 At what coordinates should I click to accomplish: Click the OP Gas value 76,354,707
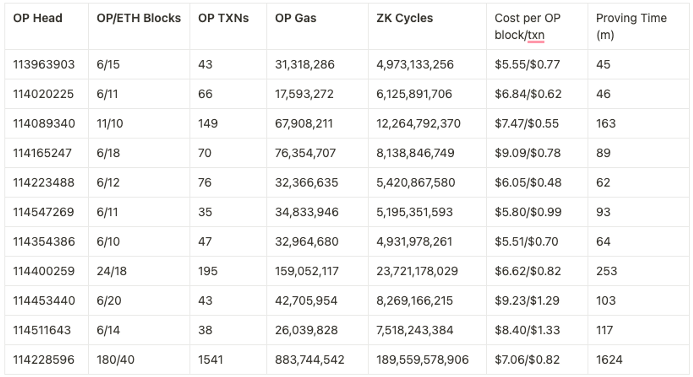[305, 153]
